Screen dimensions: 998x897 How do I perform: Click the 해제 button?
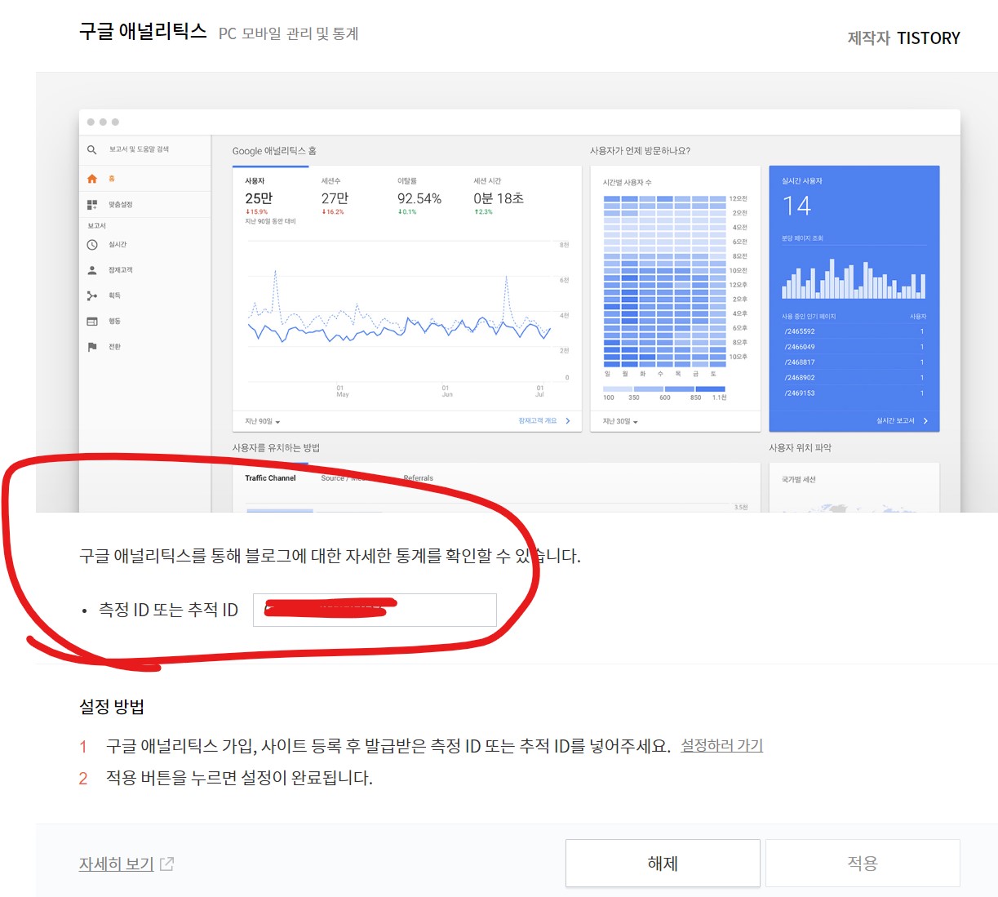(x=663, y=863)
